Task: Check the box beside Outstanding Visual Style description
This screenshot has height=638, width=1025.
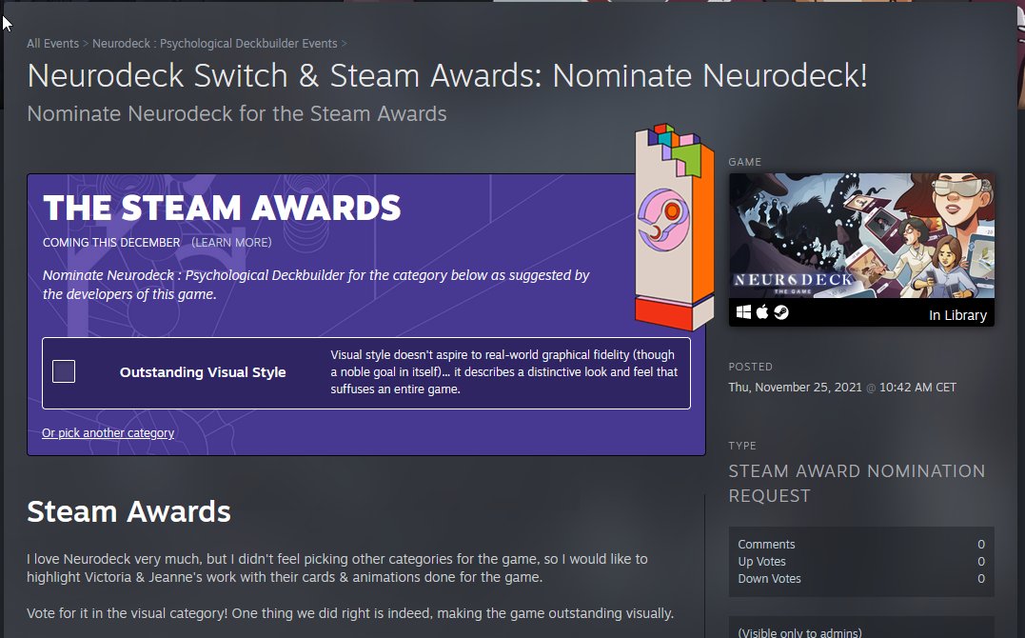Action: 63,371
